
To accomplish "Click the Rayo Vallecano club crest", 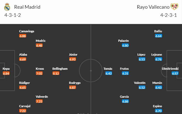I will coord(174,7).
